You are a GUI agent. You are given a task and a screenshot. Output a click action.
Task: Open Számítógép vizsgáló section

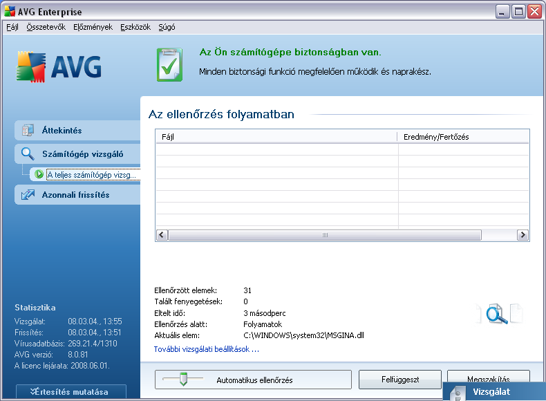pos(77,154)
